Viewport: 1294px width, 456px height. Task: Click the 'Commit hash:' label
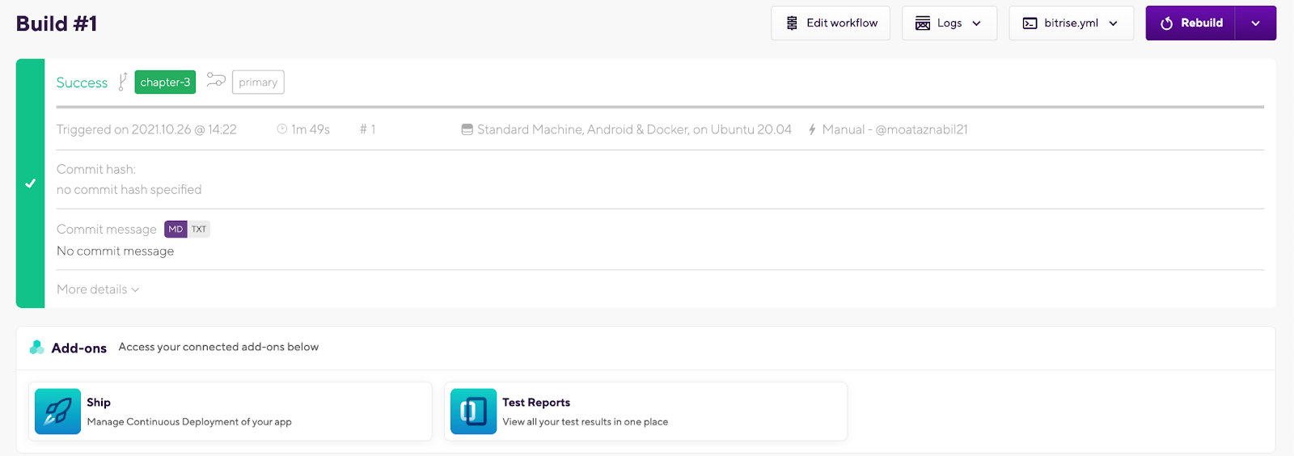tap(96, 170)
